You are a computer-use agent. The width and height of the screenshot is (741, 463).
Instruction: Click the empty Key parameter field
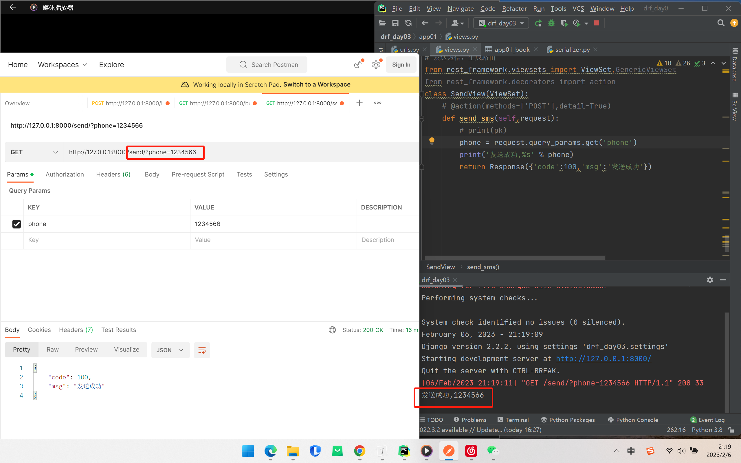(107, 240)
